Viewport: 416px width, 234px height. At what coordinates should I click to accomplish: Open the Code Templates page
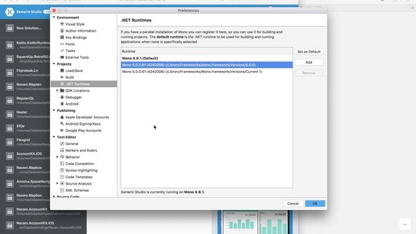(x=79, y=177)
